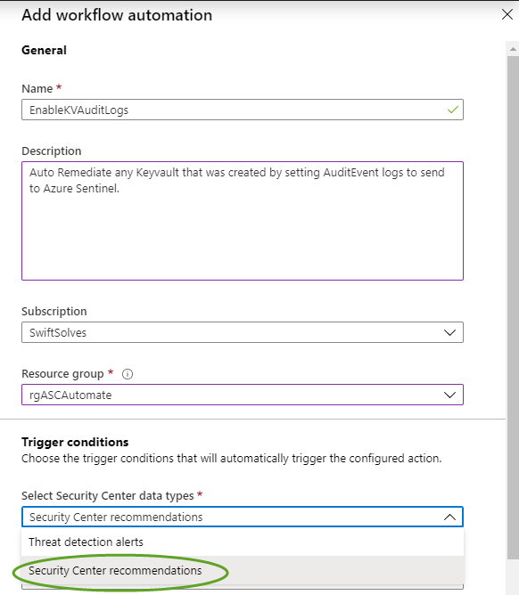Click the Description label
519x595 pixels.
point(52,151)
